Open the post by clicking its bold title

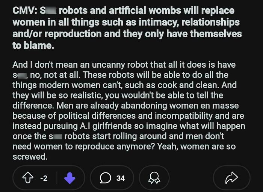tap(127, 28)
